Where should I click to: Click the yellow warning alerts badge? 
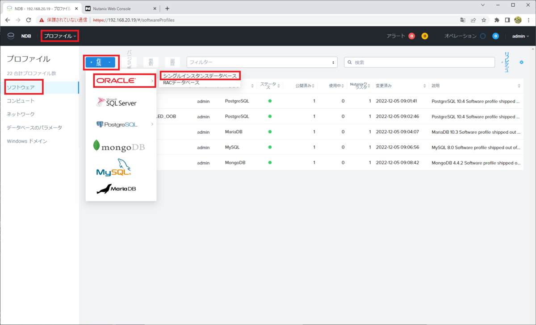425,36
